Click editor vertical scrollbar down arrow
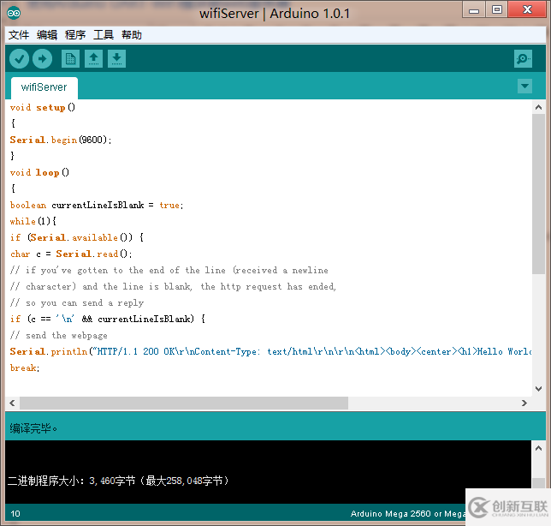The width and height of the screenshot is (551, 526). [x=538, y=388]
